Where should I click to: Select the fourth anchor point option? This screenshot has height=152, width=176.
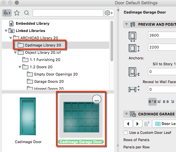(172, 102)
